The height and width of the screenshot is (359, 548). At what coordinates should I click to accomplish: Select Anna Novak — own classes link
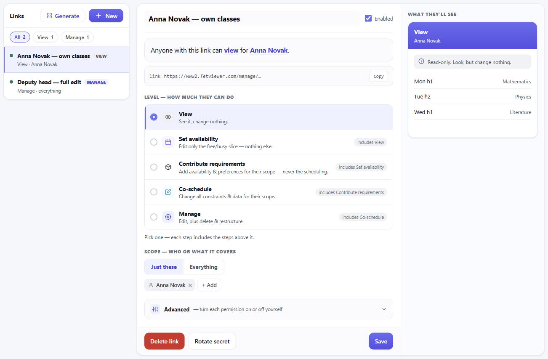pyautogui.click(x=67, y=60)
